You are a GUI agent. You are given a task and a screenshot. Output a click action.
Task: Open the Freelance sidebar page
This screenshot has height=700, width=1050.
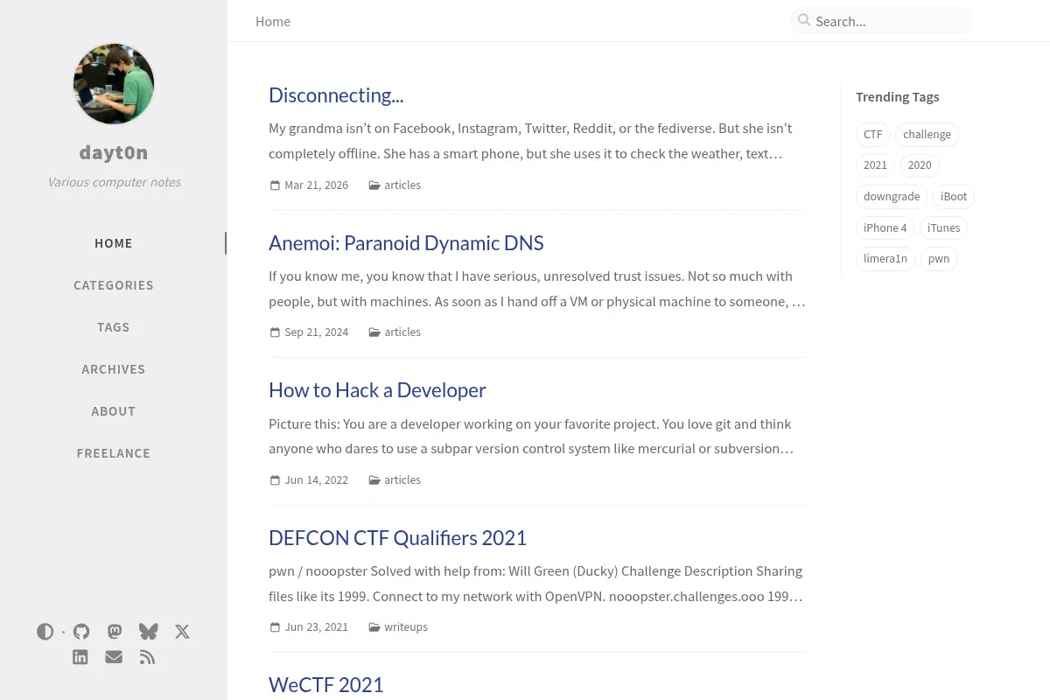pyautogui.click(x=114, y=453)
